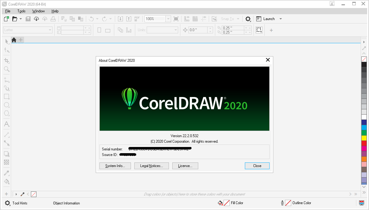This screenshot has width=369, height=210.
Task: Click the Publish to PDF icon
Action: pyautogui.click(x=137, y=19)
